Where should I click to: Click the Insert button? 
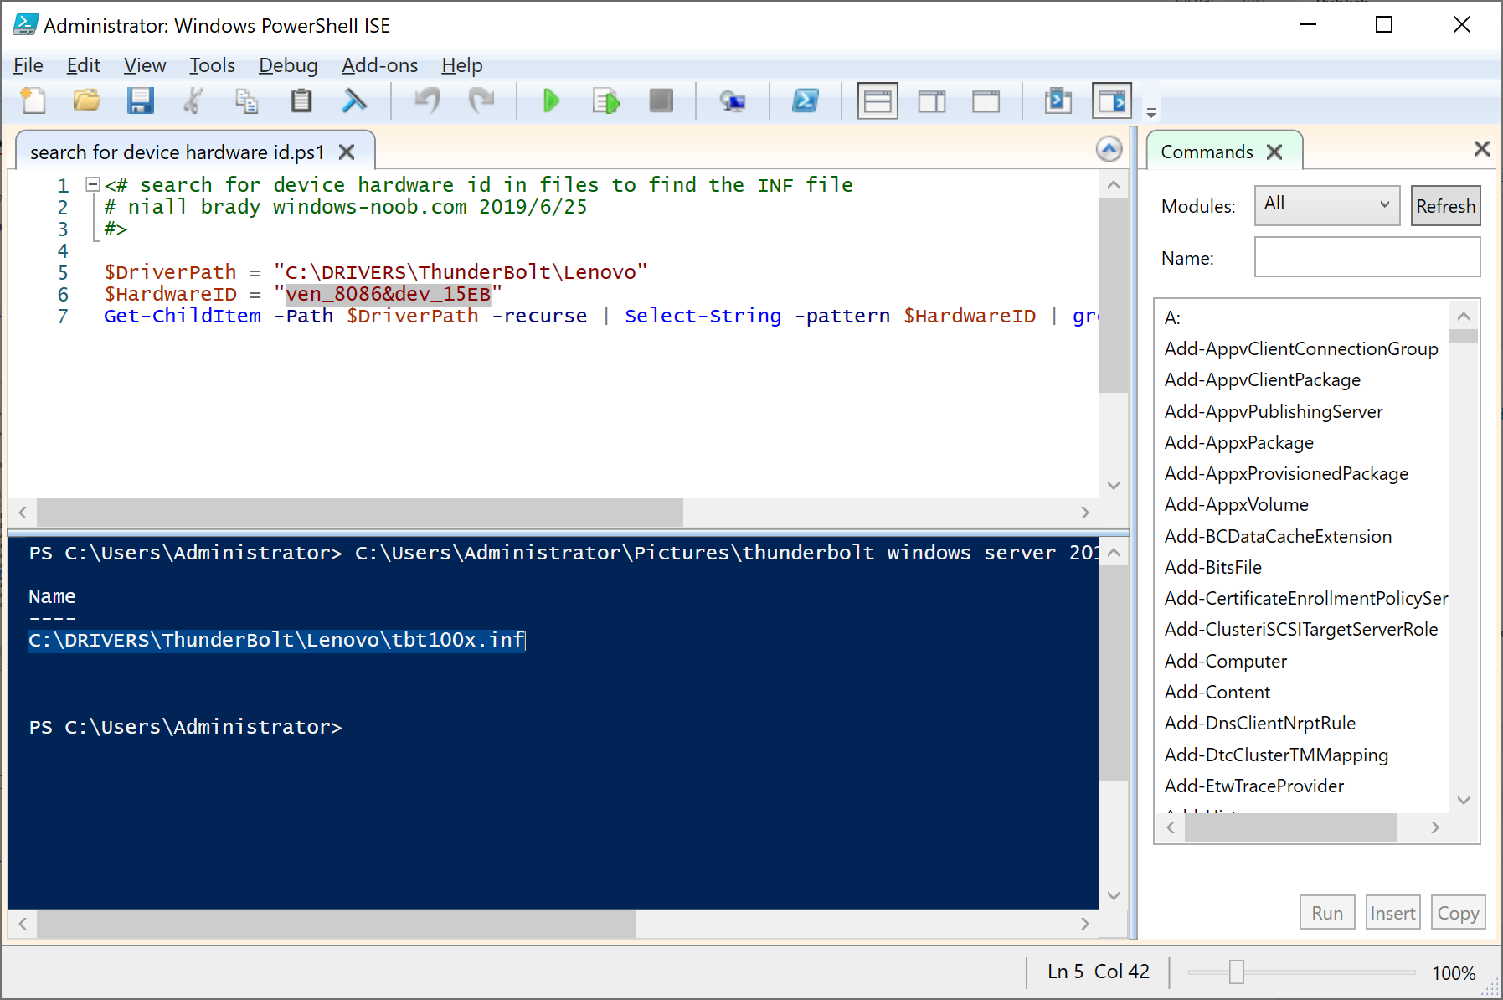pyautogui.click(x=1392, y=913)
